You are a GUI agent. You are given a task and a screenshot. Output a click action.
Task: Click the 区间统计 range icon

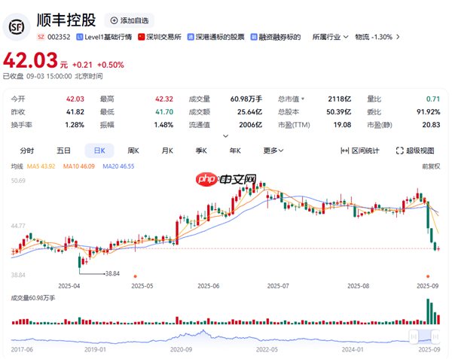[x=344, y=151]
